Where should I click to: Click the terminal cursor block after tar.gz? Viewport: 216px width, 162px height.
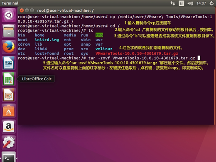tap(199, 58)
